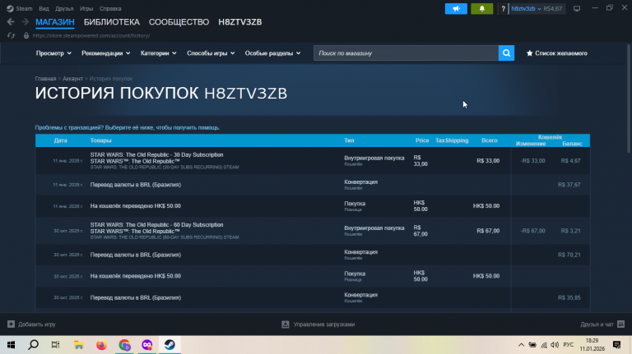This screenshot has width=632, height=354.
Task: Click the question mark help icon
Action: (503, 8)
